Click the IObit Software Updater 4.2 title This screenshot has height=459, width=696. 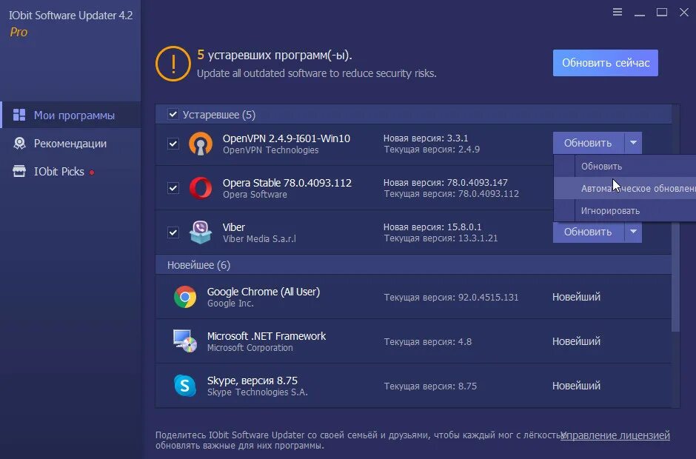70,15
